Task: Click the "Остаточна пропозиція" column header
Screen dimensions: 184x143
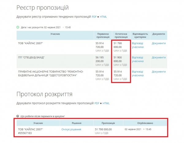Action: pyautogui.click(x=122, y=35)
